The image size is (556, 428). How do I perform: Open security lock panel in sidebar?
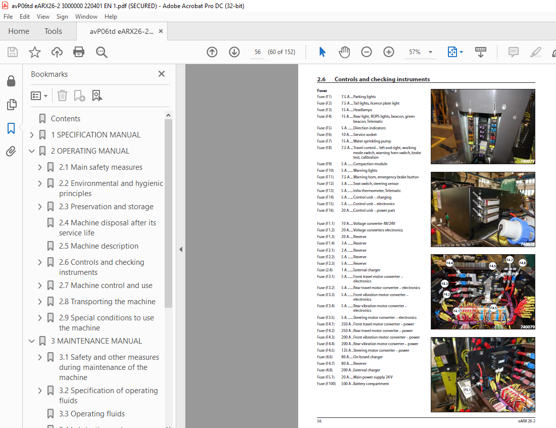[11, 81]
